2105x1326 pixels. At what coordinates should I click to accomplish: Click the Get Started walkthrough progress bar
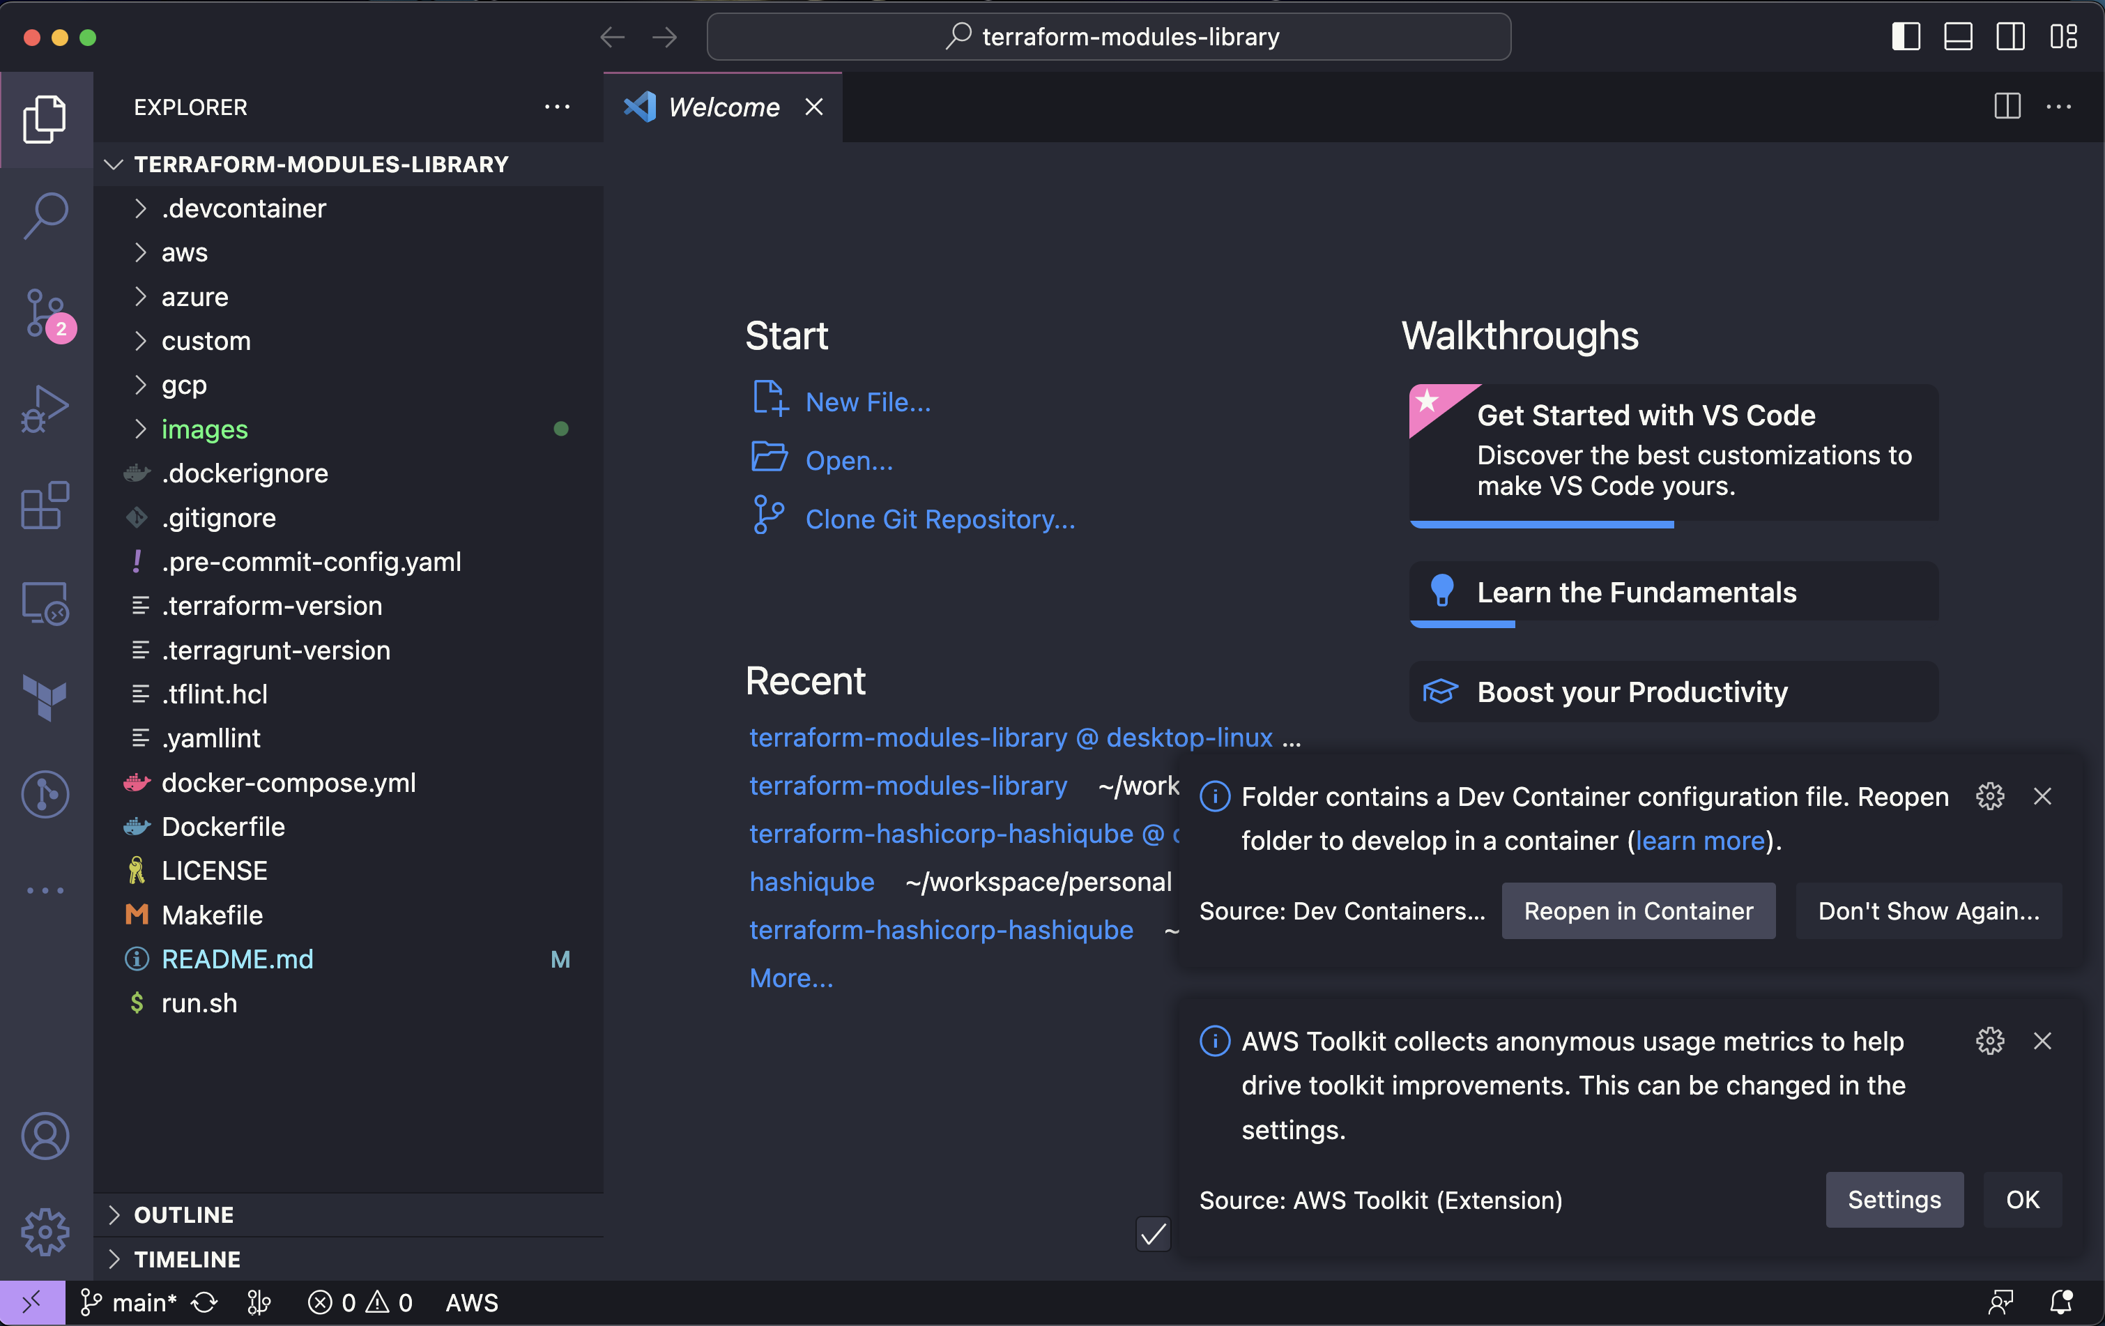point(1542,524)
